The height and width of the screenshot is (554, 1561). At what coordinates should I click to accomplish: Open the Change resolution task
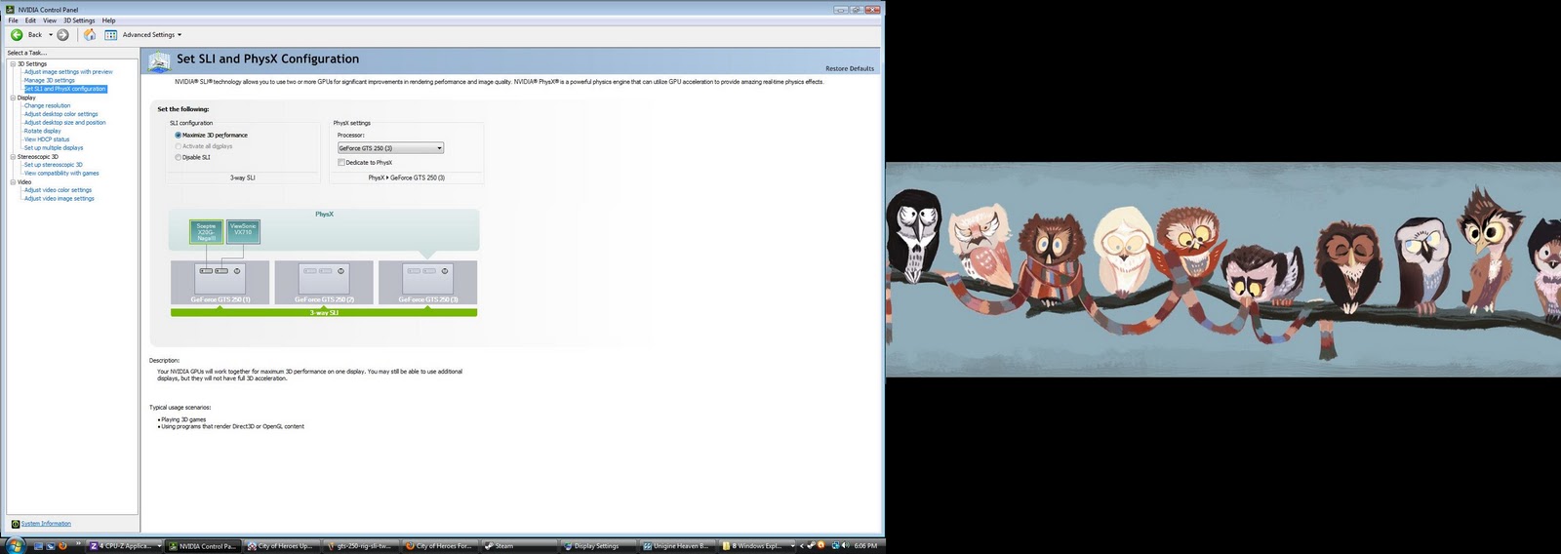47,106
